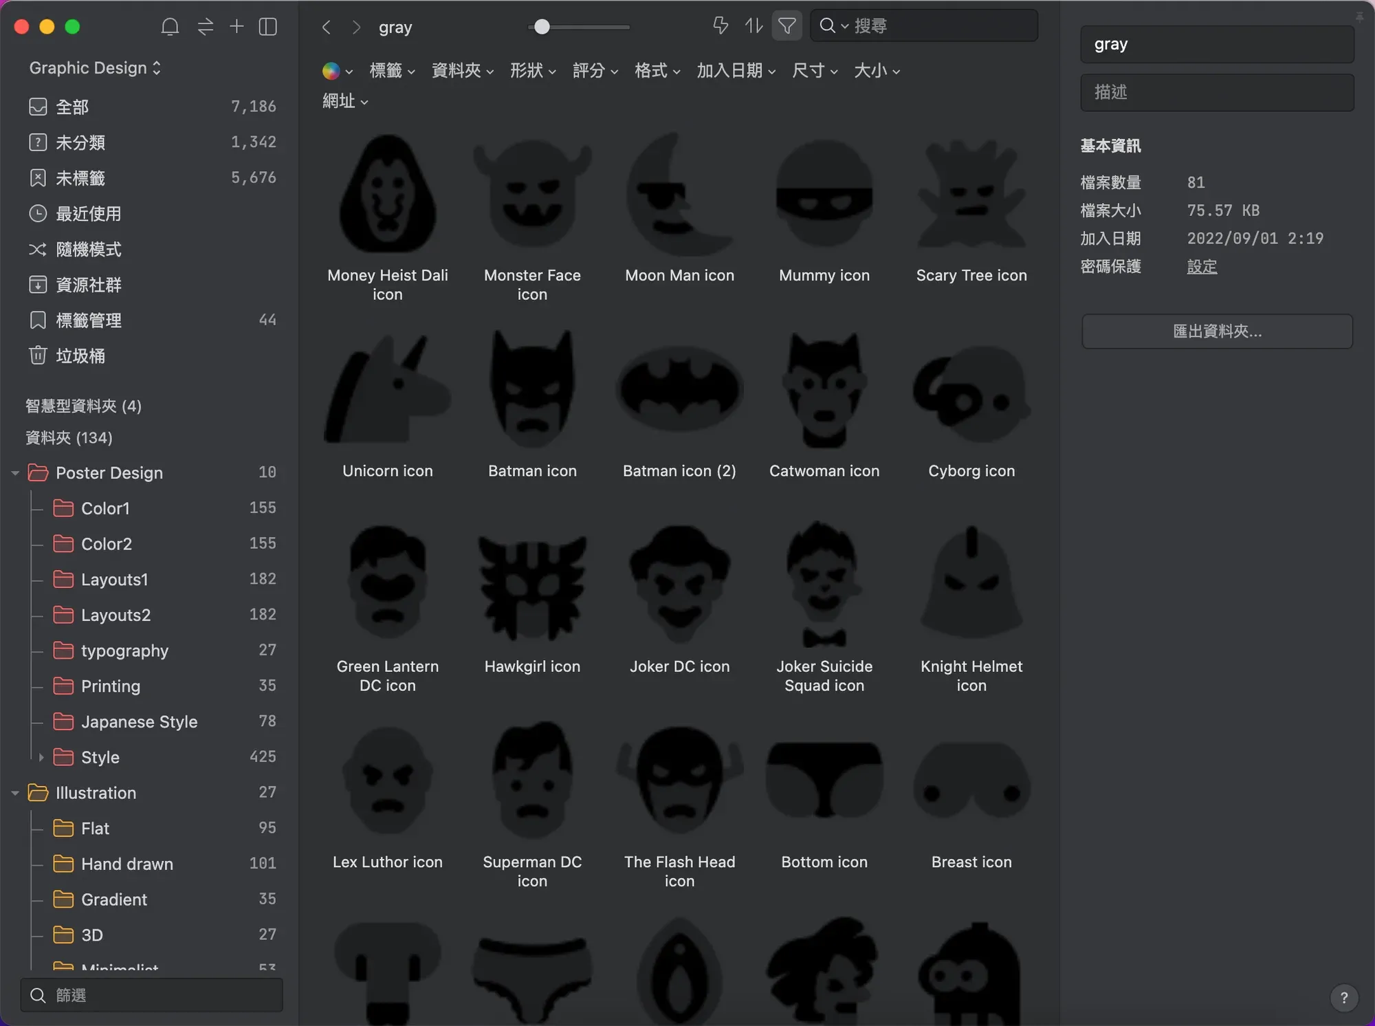Switch library via Graphic Design selector
This screenshot has height=1026, width=1375.
pyautogui.click(x=95, y=68)
